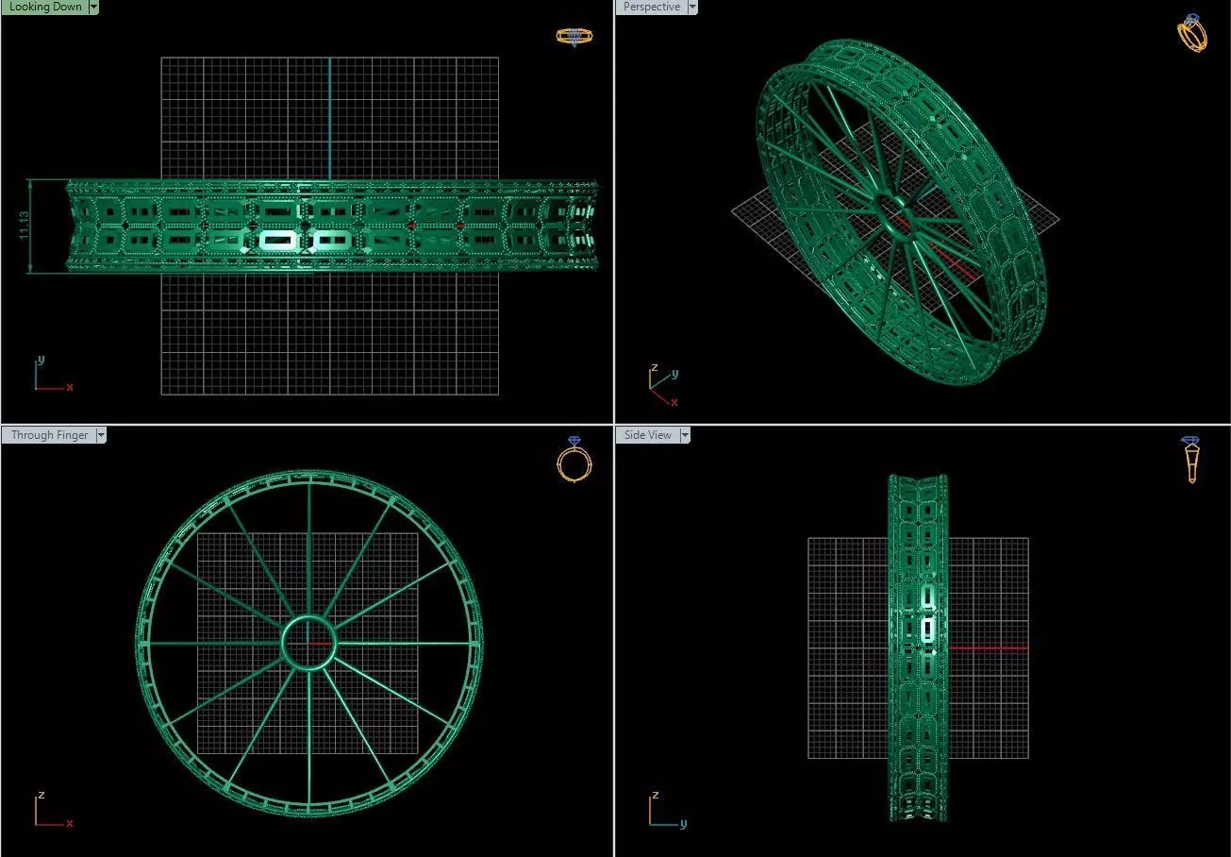Open the Perspective viewport dropdown arrow

click(692, 7)
